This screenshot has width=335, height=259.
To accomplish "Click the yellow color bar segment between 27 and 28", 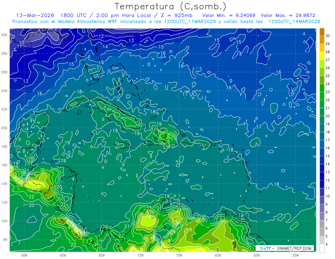I will pos(322,56).
